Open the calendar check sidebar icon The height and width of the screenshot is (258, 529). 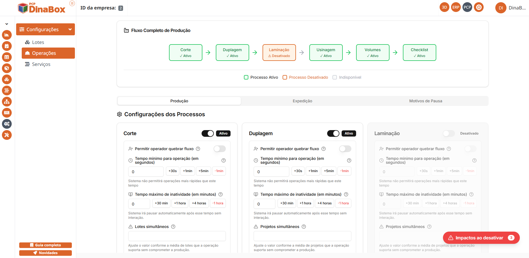pyautogui.click(x=7, y=46)
